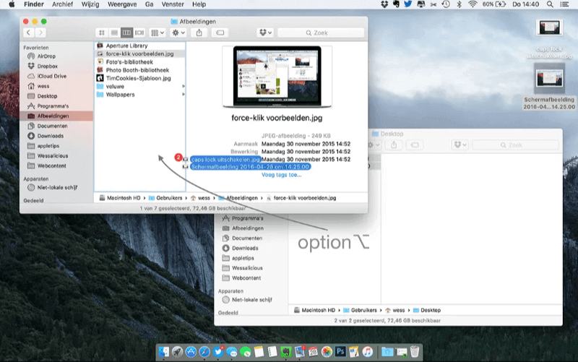The height and width of the screenshot is (362, 578).
Task: Expand the Wallpapers folder arrow
Action: pos(184,95)
